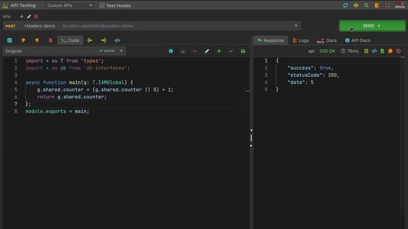
Task: Click the red fullscreen expand icon
Action: tap(388, 6)
